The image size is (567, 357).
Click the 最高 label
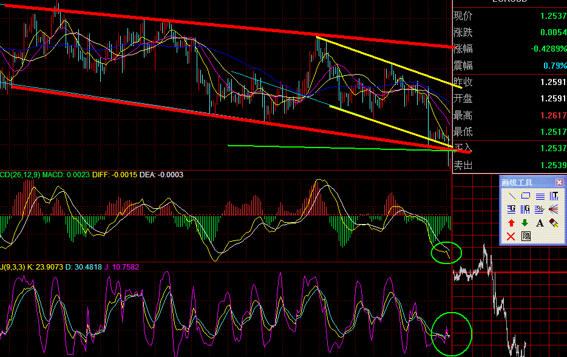(x=463, y=116)
